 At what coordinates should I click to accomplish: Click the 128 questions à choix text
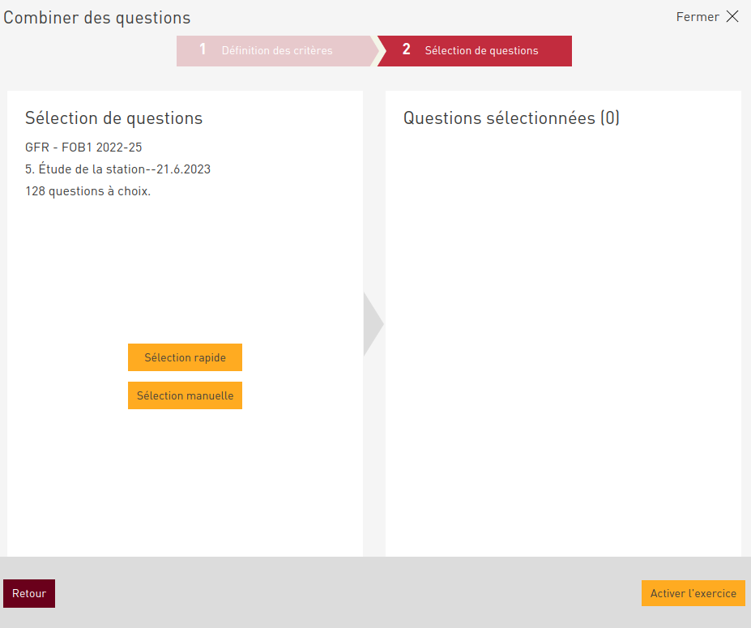tap(87, 192)
